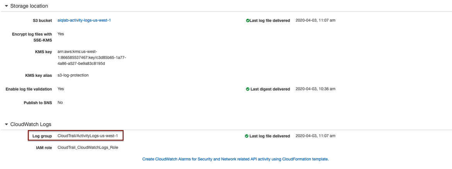Viewport: 452px width, 169px height.
Task: Click the CloudTrail_CloudWatchLogs_Role IAM role value
Action: pyautogui.click(x=88, y=147)
